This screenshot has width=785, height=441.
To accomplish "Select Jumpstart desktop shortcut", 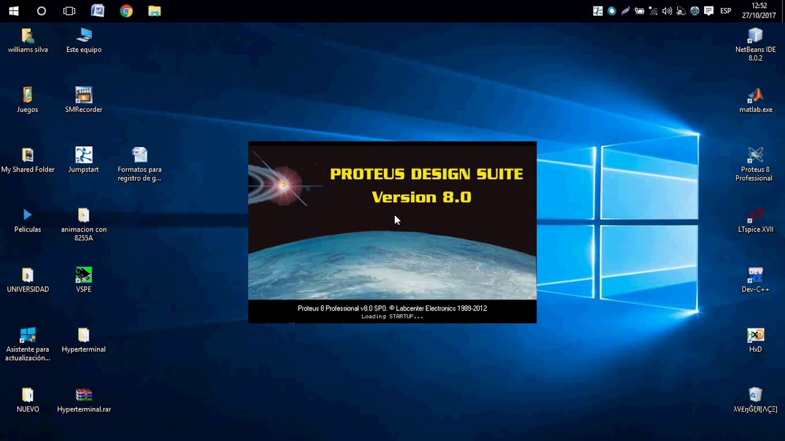I will (x=84, y=160).
